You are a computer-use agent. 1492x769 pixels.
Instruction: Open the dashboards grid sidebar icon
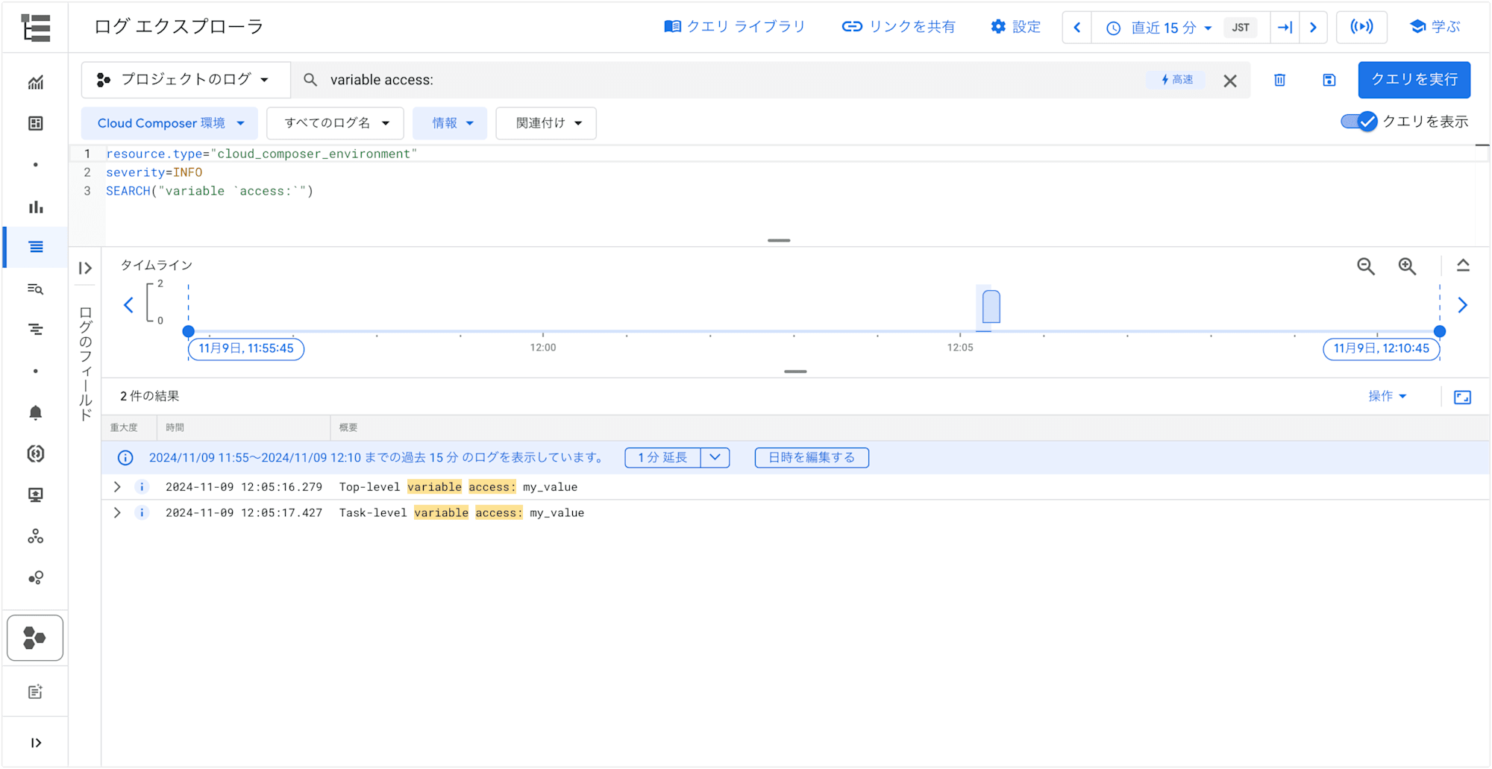(x=36, y=124)
